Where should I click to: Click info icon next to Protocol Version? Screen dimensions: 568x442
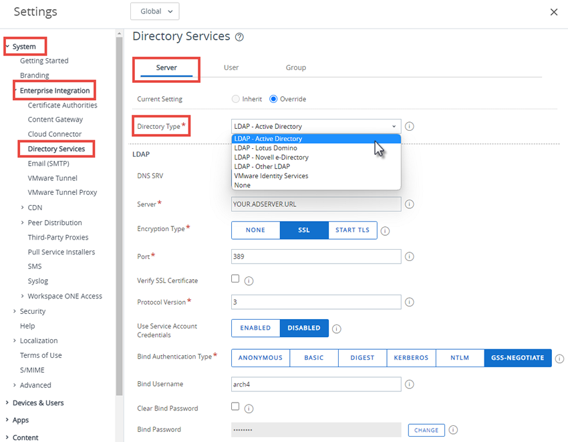click(410, 302)
